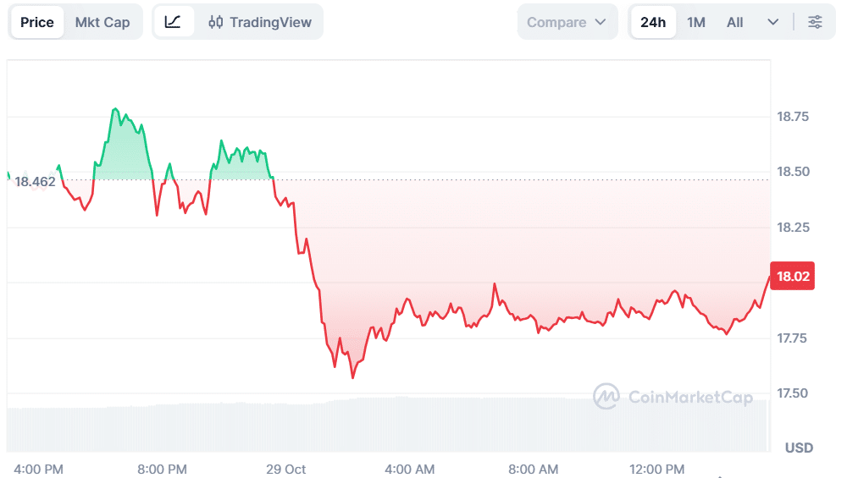Click the 4:00 AM time axis label
Screen dimensions: 847x478
pyautogui.click(x=410, y=469)
